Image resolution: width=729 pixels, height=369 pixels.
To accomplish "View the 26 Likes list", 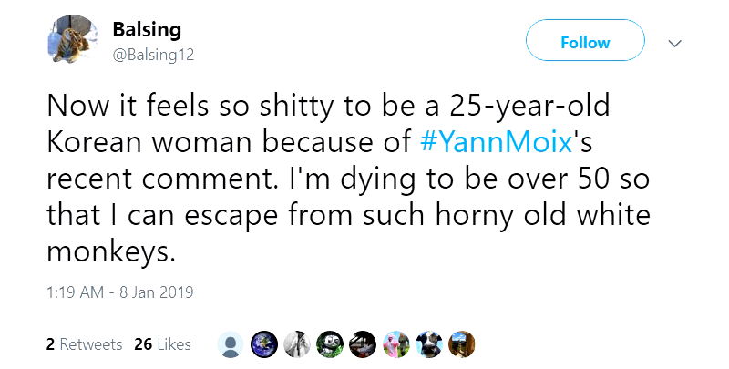I will (x=161, y=344).
